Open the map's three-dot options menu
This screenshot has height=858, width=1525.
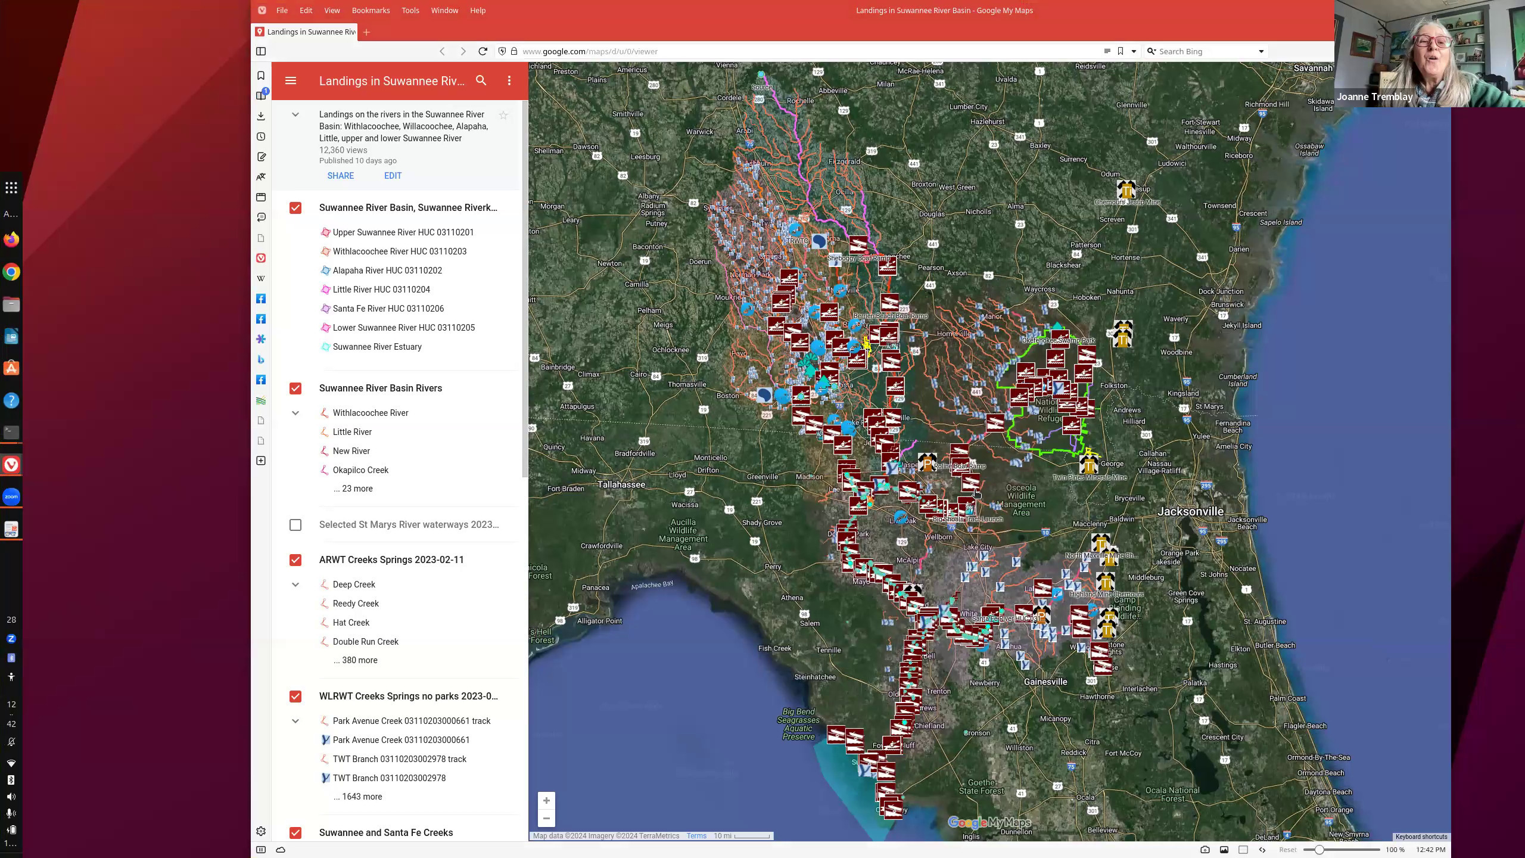pos(509,80)
